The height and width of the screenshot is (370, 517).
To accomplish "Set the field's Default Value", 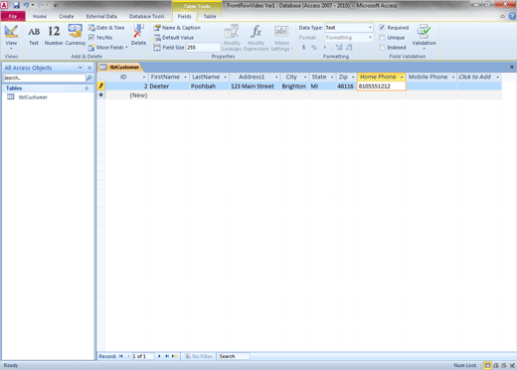I will click(174, 38).
